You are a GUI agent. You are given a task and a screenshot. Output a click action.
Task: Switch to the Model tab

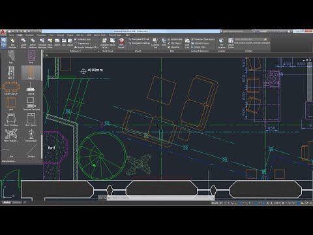click(x=7, y=202)
